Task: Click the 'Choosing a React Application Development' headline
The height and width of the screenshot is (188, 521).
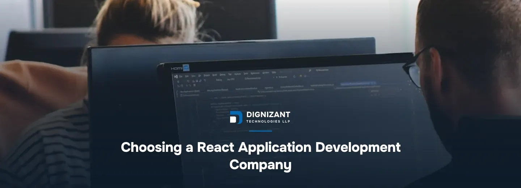Action: click(x=260, y=148)
